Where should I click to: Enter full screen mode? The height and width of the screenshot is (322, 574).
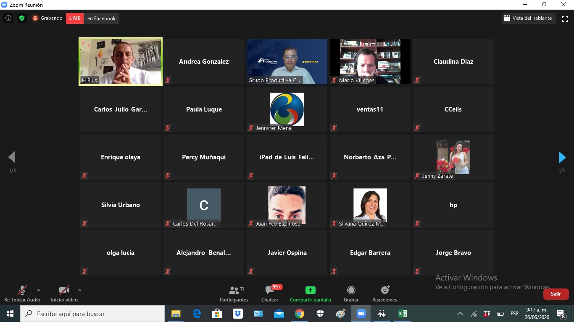(565, 18)
